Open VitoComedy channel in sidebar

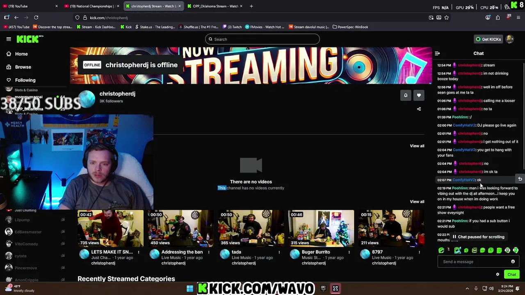[35, 244]
